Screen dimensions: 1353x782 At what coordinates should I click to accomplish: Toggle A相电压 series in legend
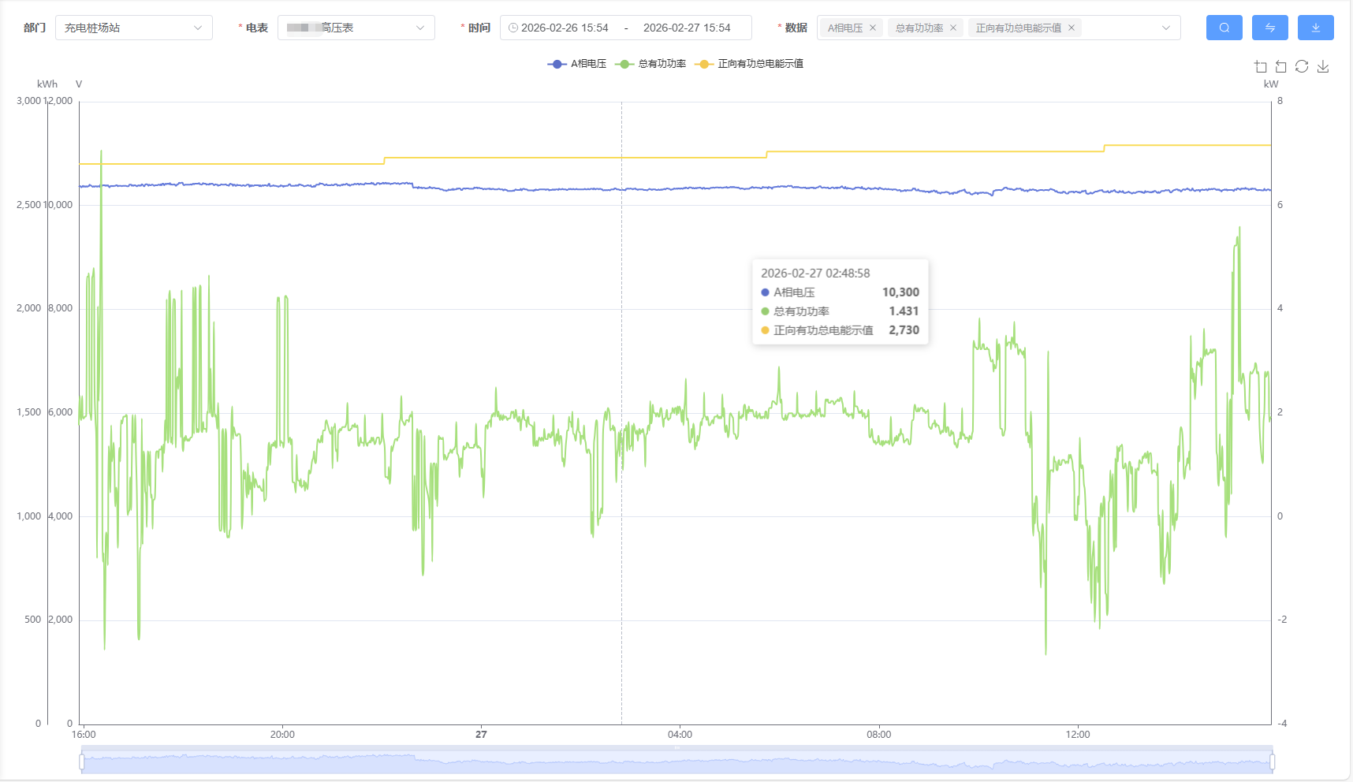pos(577,64)
